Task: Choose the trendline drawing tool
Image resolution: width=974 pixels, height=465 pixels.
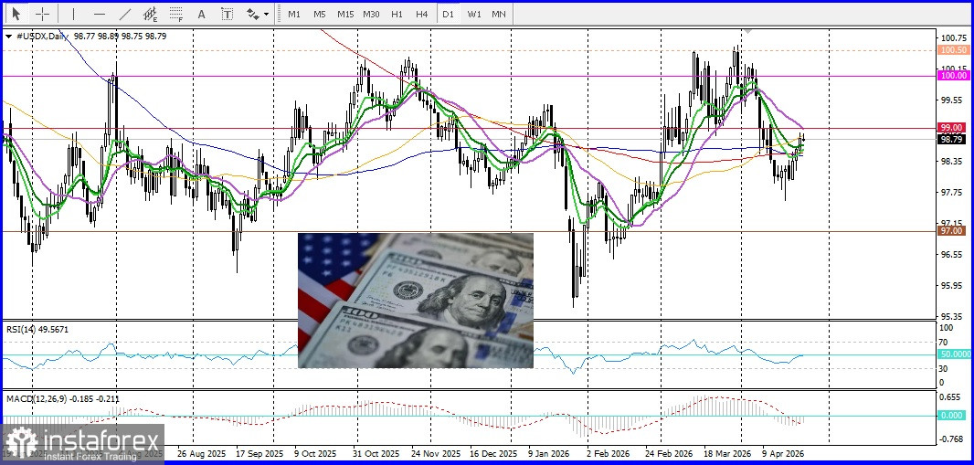Action: (x=125, y=14)
